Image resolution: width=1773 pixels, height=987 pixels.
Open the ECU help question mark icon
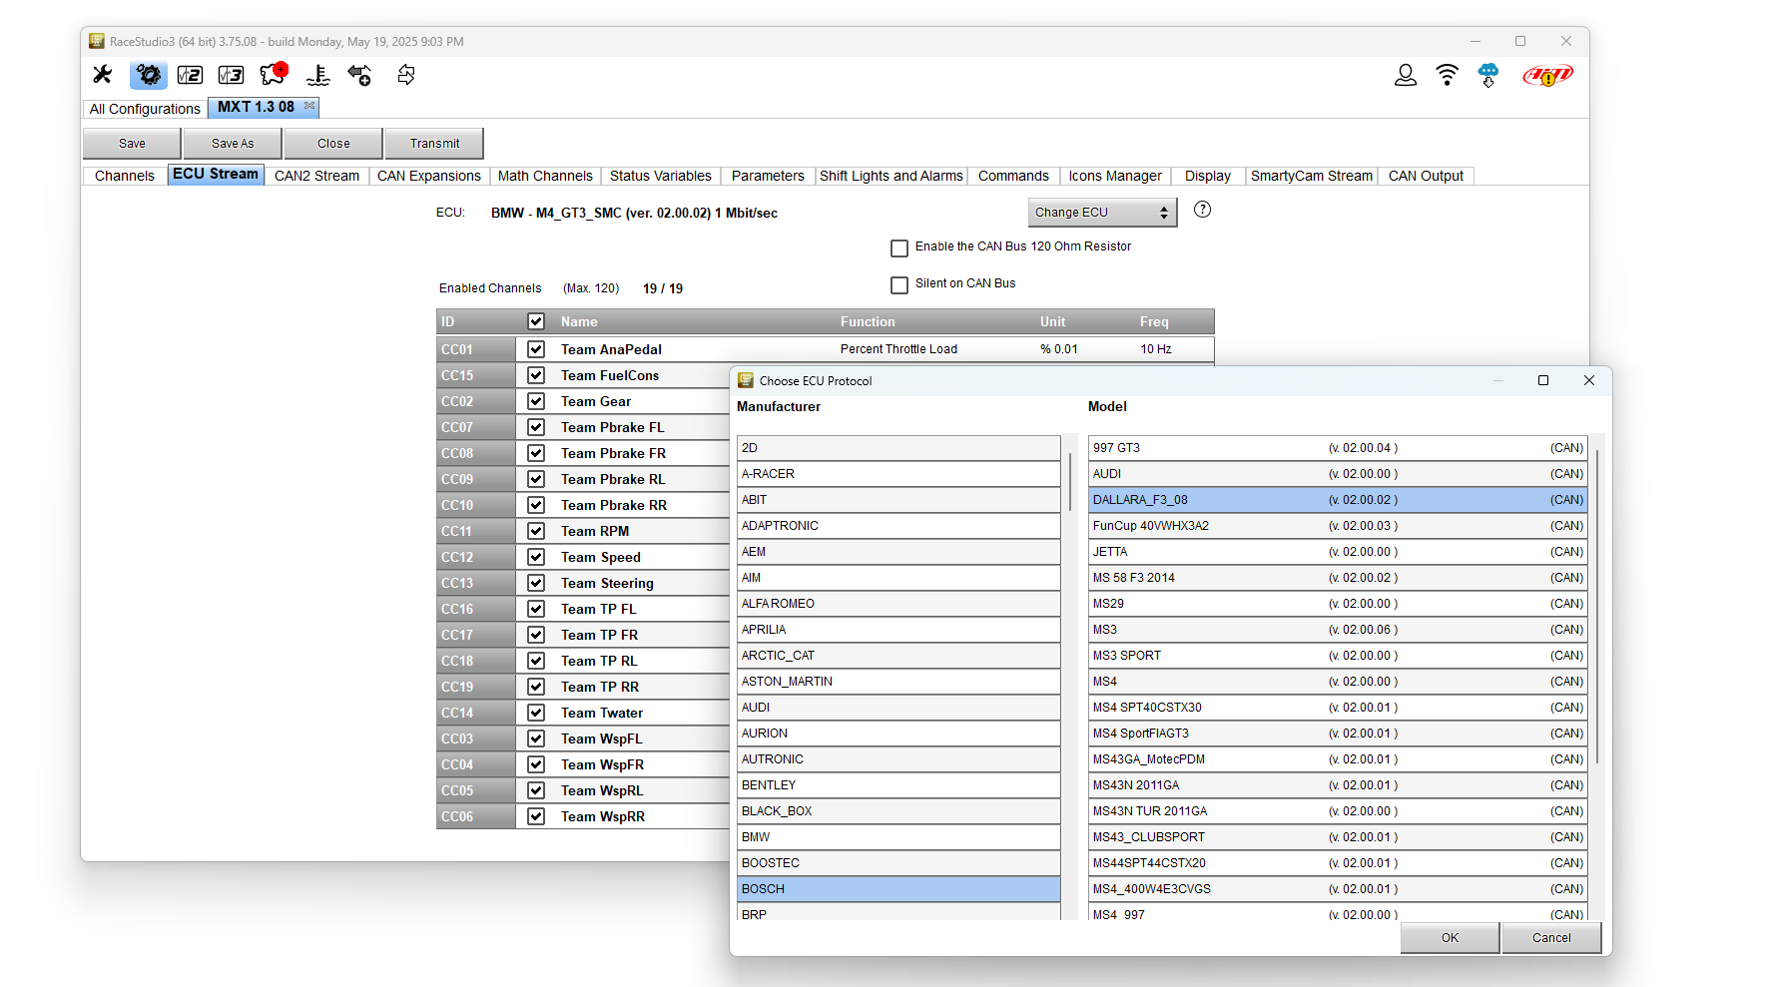[x=1202, y=210]
